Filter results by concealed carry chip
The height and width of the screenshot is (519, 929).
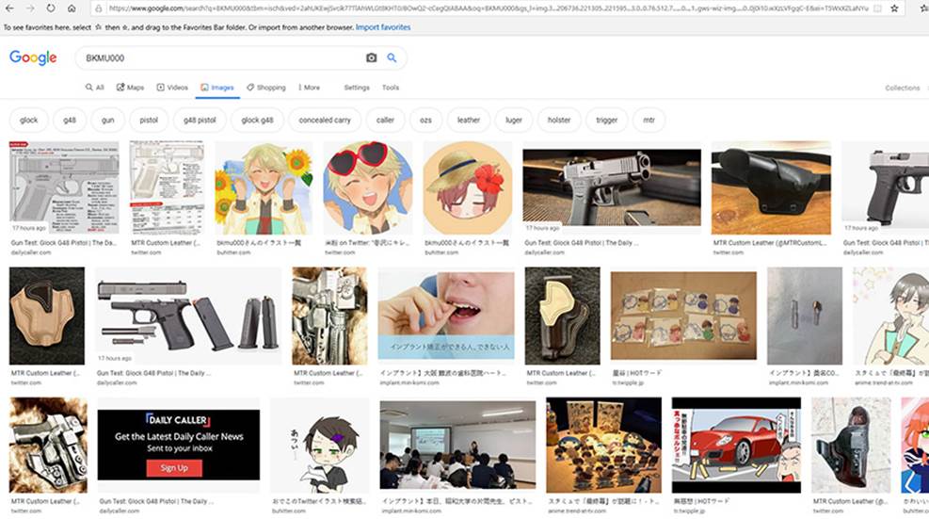pos(325,120)
